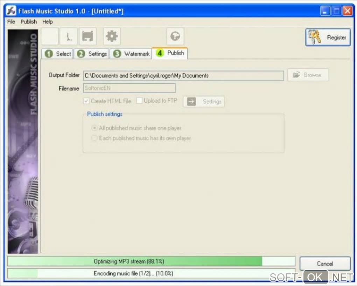Click the Filename input field
357x286 pixels.
click(129, 88)
